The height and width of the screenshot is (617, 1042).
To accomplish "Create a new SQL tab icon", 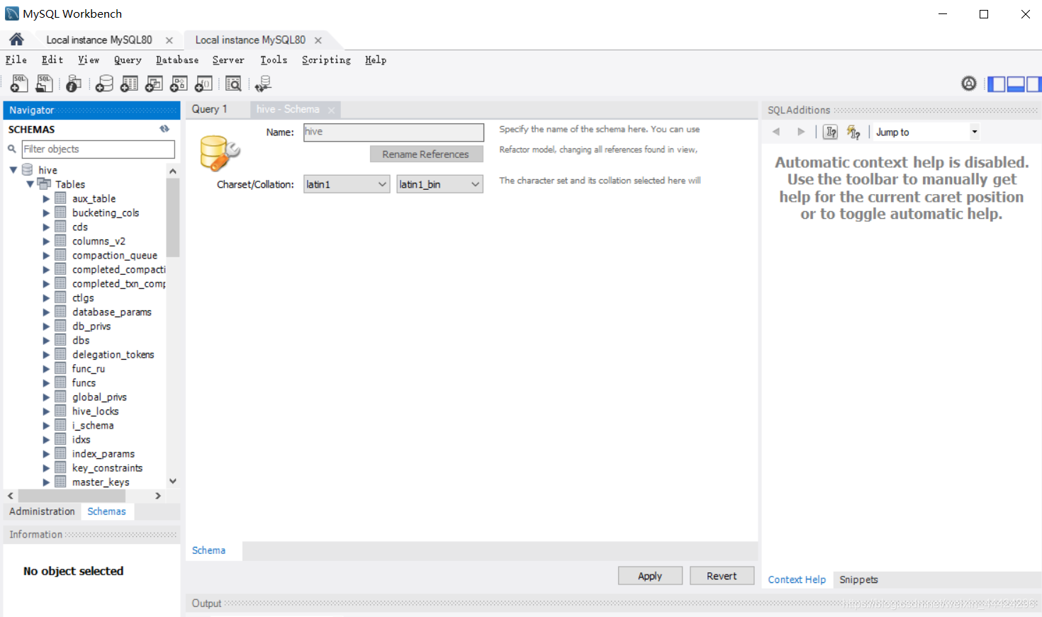I will click(19, 84).
